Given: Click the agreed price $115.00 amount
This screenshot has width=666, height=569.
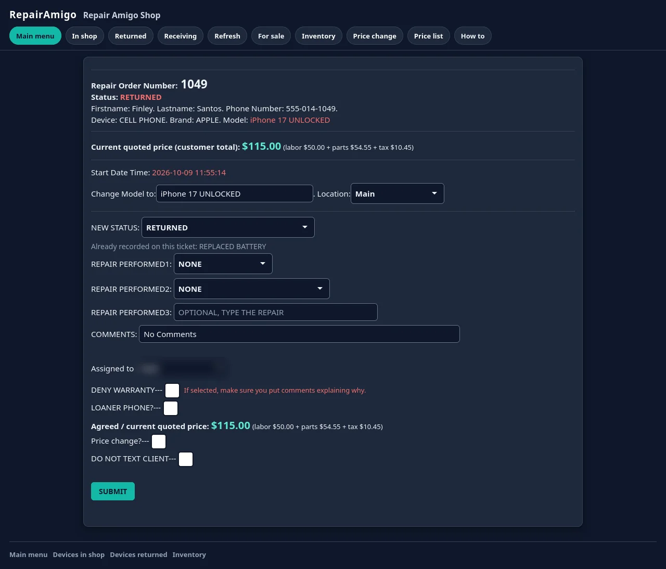Looking at the screenshot, I should pyautogui.click(x=230, y=425).
